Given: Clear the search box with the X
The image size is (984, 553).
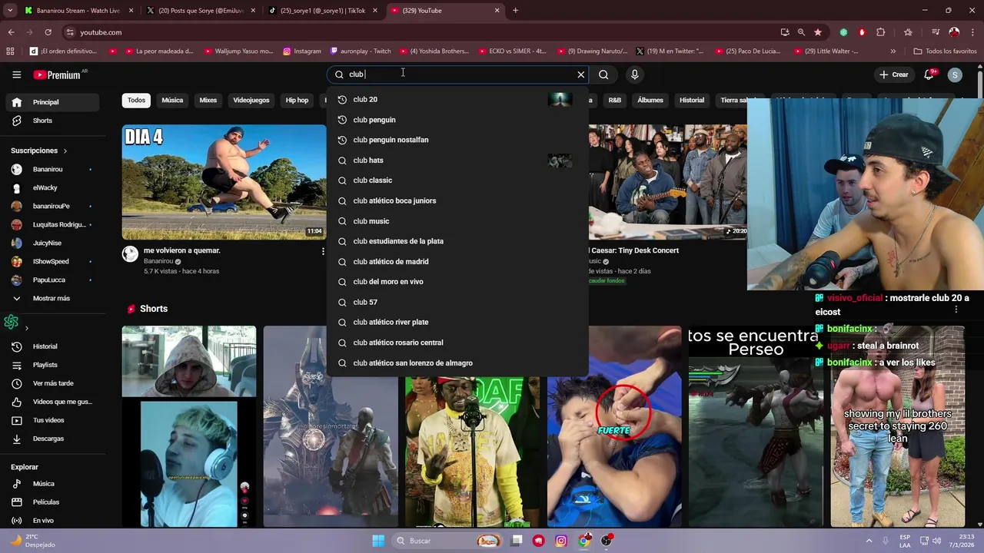Looking at the screenshot, I should [x=581, y=75].
